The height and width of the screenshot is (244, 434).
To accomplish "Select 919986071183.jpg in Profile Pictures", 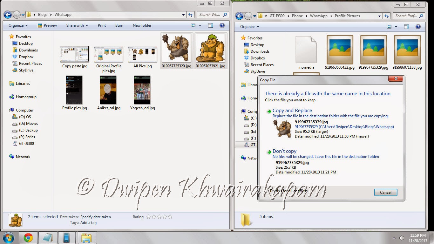I will [407, 52].
